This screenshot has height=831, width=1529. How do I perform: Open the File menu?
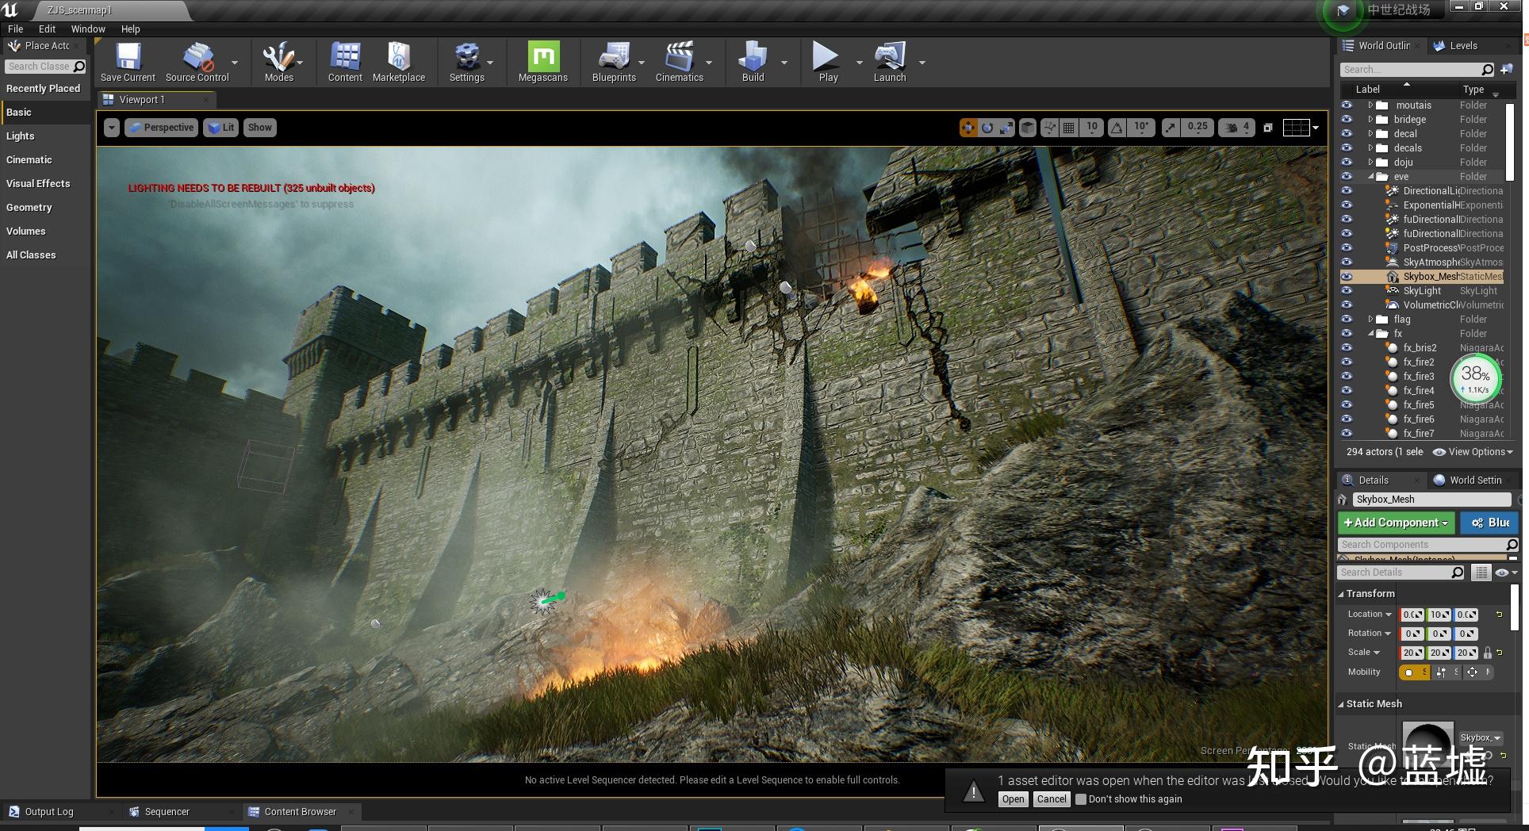[x=15, y=29]
